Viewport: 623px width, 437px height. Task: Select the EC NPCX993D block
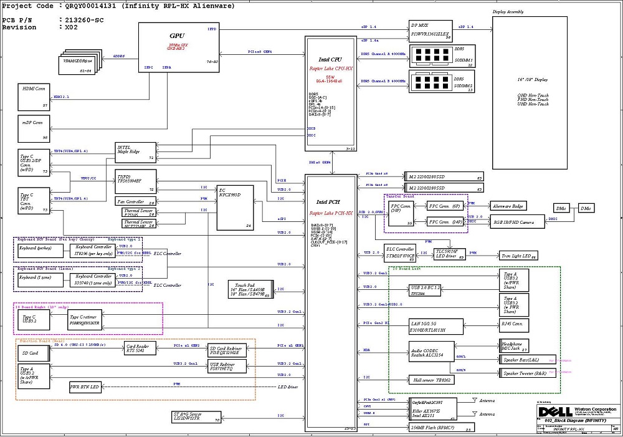click(x=235, y=207)
